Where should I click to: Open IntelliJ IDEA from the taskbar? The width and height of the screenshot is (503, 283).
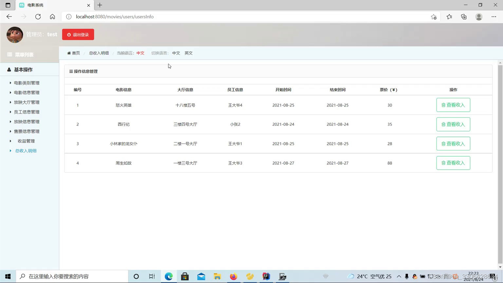pos(266,276)
